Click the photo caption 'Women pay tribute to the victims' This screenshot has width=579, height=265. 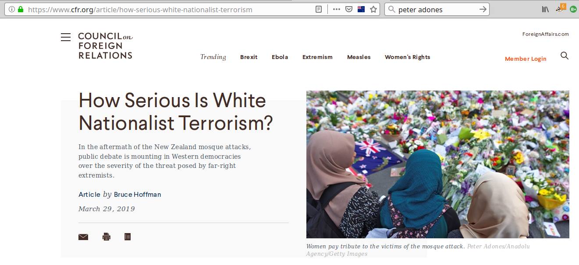coord(386,247)
